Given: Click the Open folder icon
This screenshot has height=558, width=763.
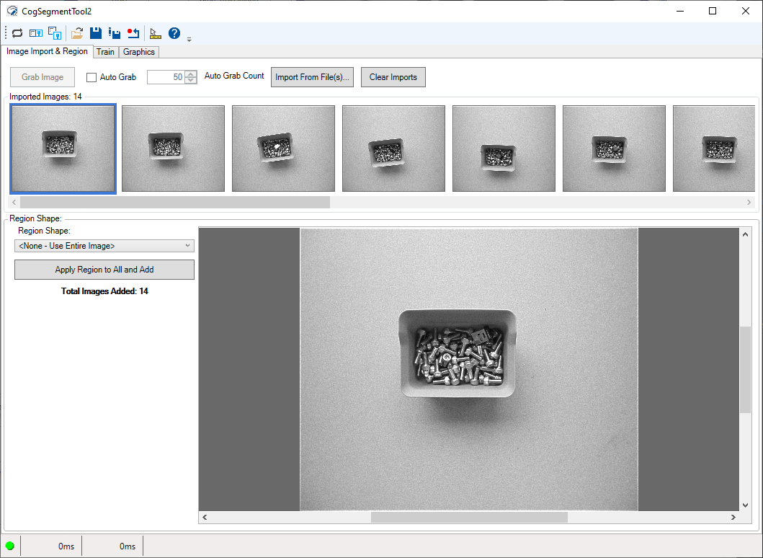Looking at the screenshot, I should click(77, 33).
